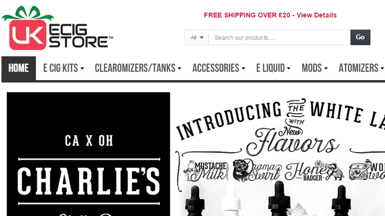The width and height of the screenshot is (385, 216).
Task: Open free shipping View Details link
Action: 317,15
